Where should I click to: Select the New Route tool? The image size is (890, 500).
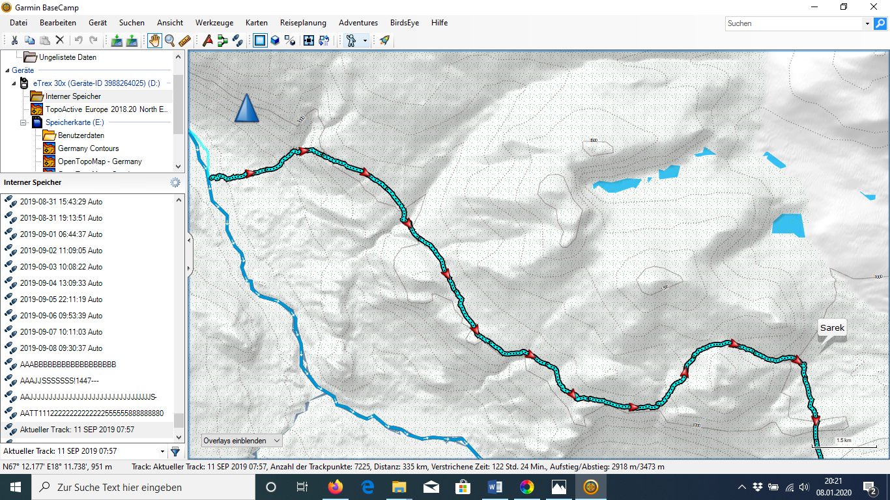tap(223, 40)
